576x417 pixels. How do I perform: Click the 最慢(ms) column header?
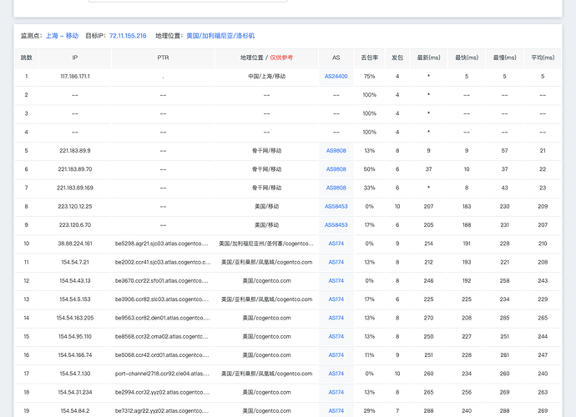(505, 58)
